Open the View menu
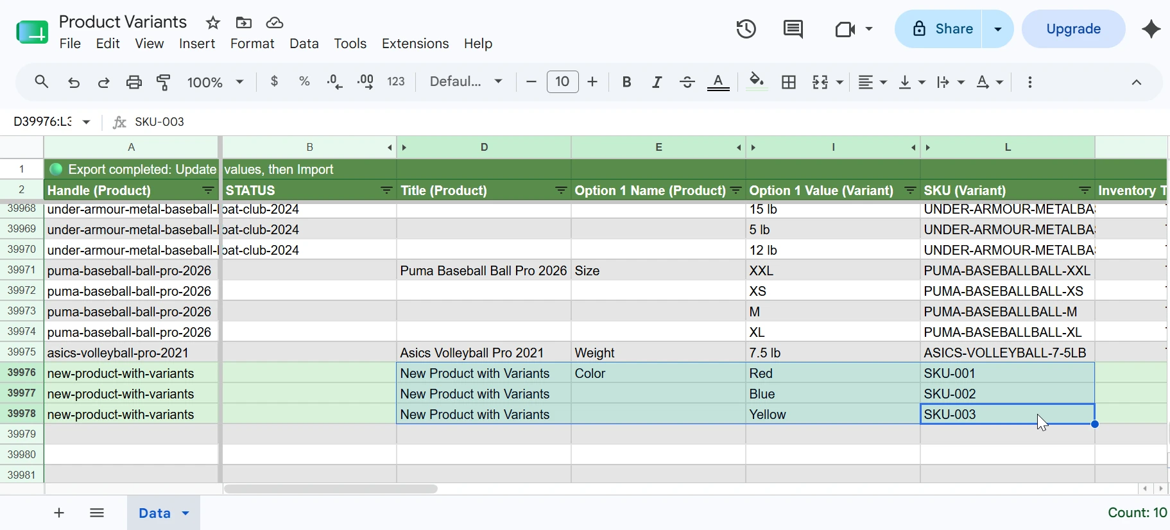 150,44
